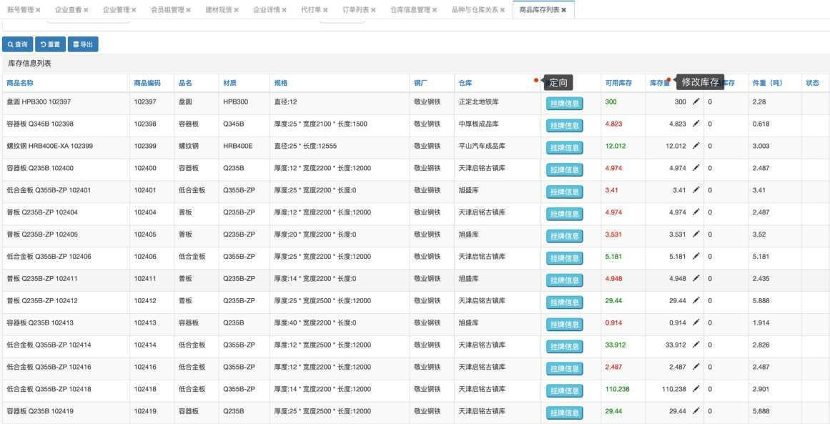Close the 企业查看 tab

86,10
